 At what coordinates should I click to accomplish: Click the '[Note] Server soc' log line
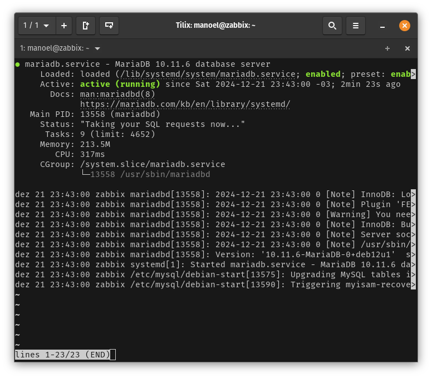point(215,234)
